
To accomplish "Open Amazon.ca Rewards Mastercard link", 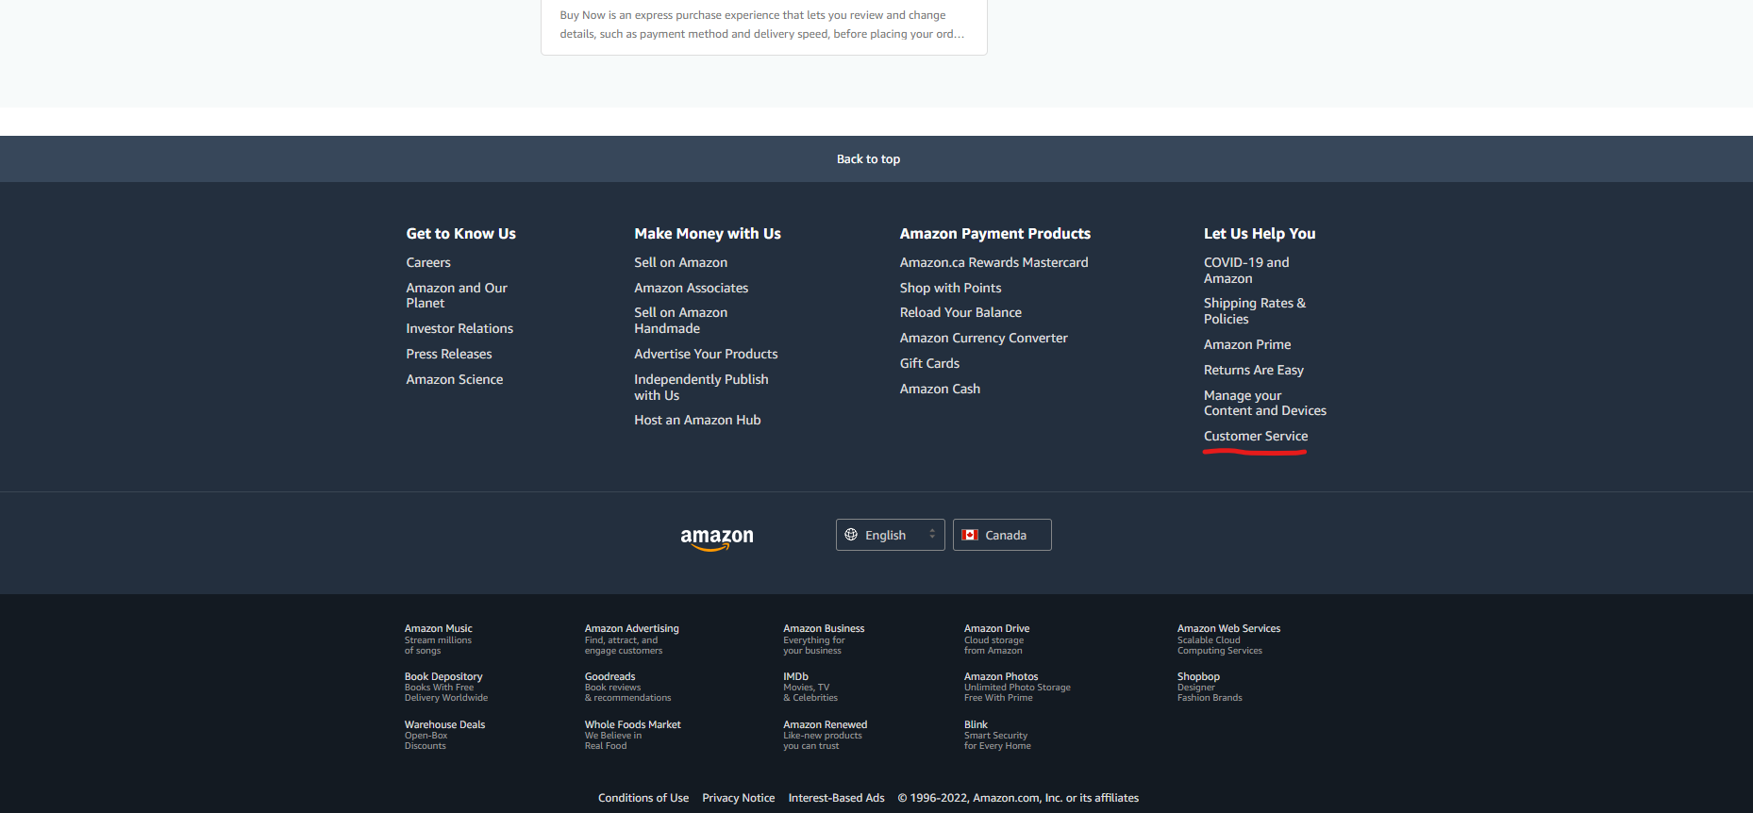I will (994, 262).
